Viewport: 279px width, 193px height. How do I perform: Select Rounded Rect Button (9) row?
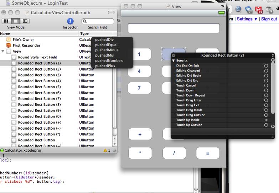56,110
